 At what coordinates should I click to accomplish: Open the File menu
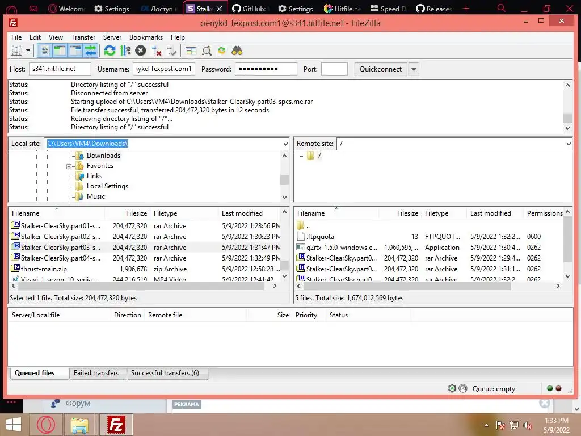[16, 37]
